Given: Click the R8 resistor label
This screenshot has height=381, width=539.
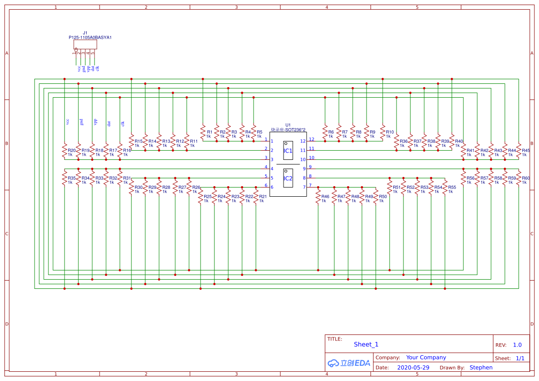Looking at the screenshot, I should (359, 132).
